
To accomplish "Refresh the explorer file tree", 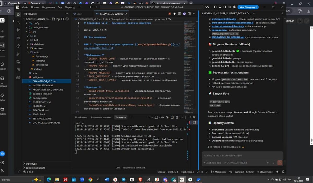I will 63,19.
